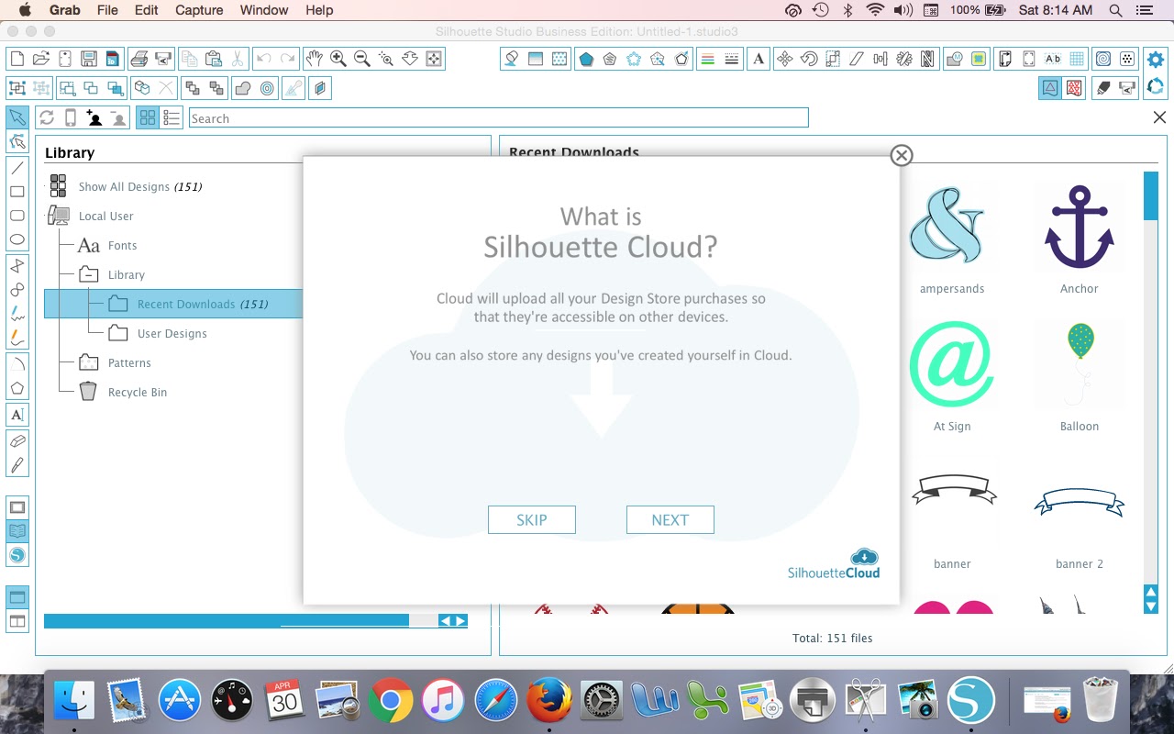Select the Eraser tool
Image resolution: width=1174 pixels, height=734 pixels.
pos(17,440)
